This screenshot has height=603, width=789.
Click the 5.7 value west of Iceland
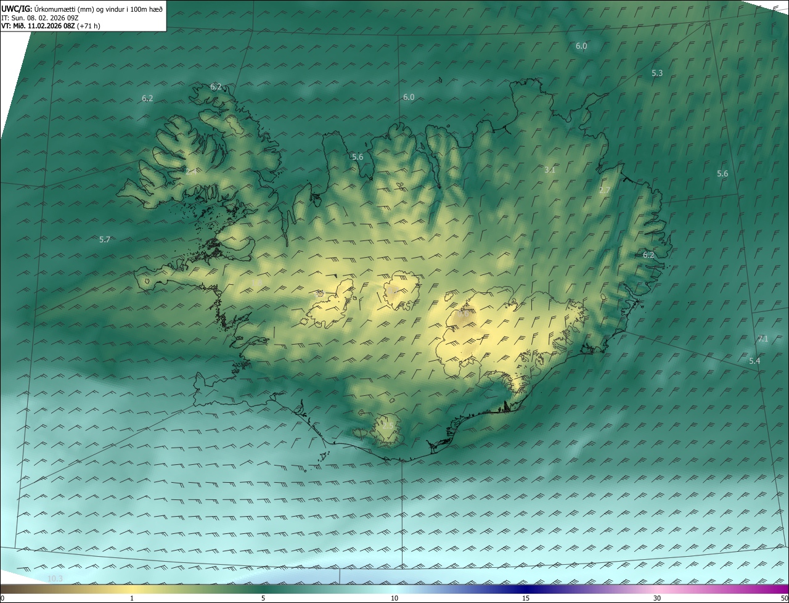pyautogui.click(x=105, y=239)
